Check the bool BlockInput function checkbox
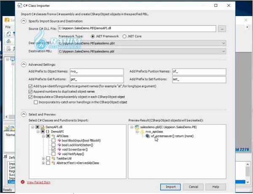The height and width of the screenshot is (194, 253). (x=54, y=140)
